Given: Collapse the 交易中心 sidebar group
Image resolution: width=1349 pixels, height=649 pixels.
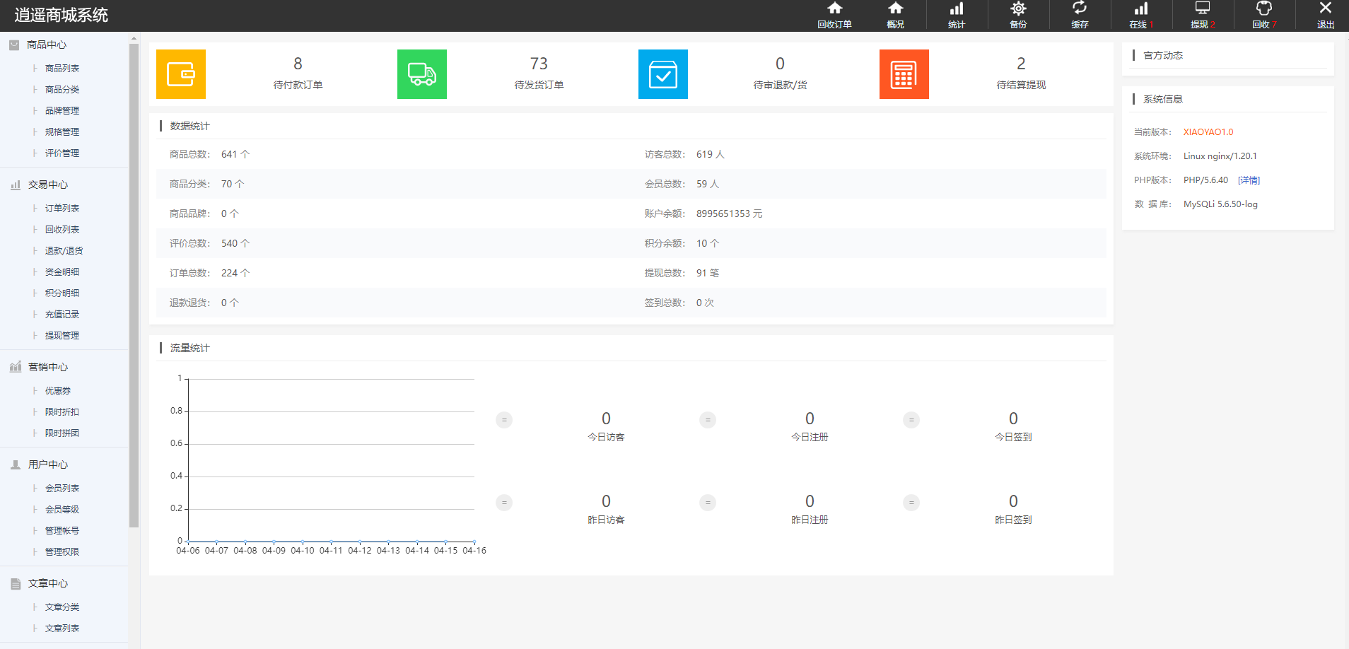Looking at the screenshot, I should tap(48, 185).
